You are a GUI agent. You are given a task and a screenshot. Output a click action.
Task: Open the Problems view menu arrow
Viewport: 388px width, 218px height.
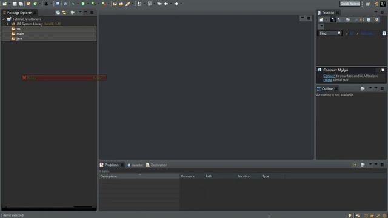370,164
